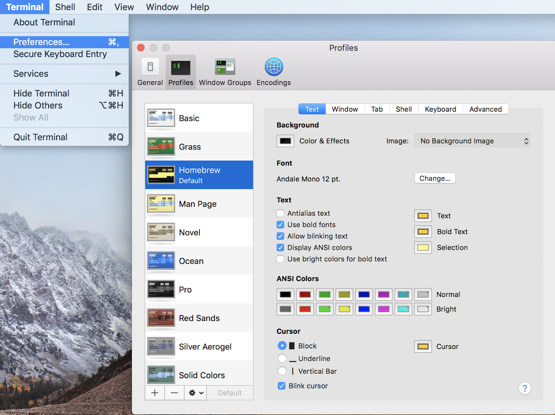Image resolution: width=555 pixels, height=415 pixels.
Task: Open the Edit menu in menu bar
Action: tap(95, 7)
